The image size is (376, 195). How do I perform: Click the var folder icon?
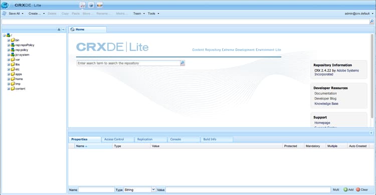[13, 59]
